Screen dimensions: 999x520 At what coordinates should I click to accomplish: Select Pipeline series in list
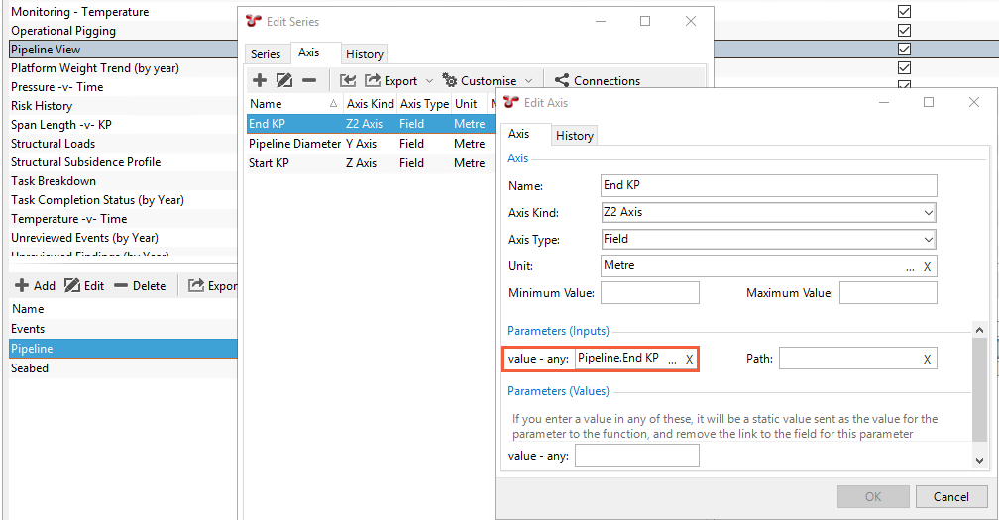[123, 348]
